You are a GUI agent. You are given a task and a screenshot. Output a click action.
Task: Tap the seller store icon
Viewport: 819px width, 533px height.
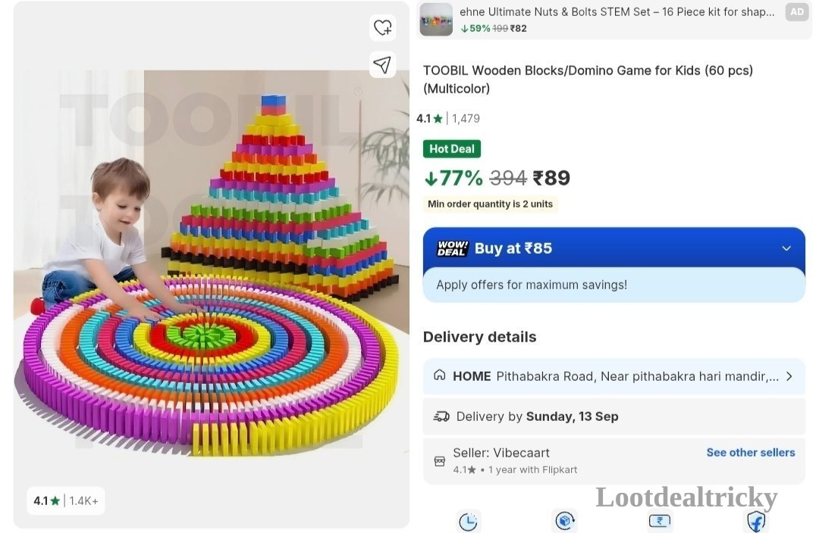440,461
